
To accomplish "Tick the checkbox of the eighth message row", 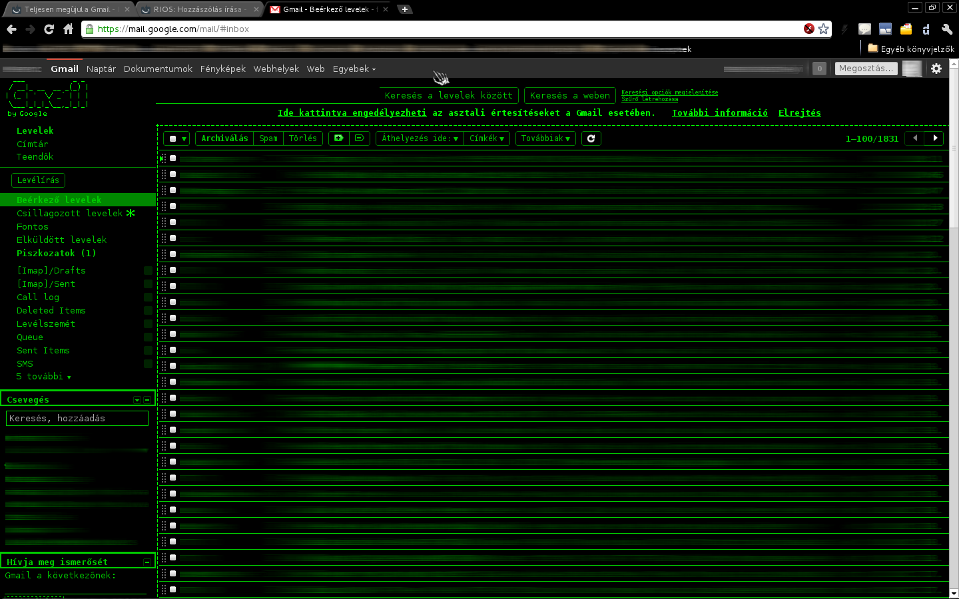I will 172,270.
